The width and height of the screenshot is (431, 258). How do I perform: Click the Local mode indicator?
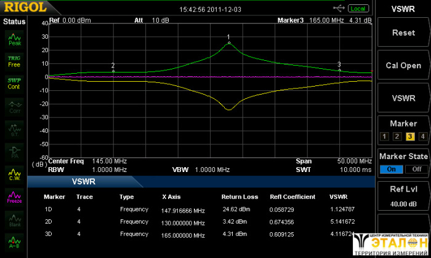[x=358, y=8]
